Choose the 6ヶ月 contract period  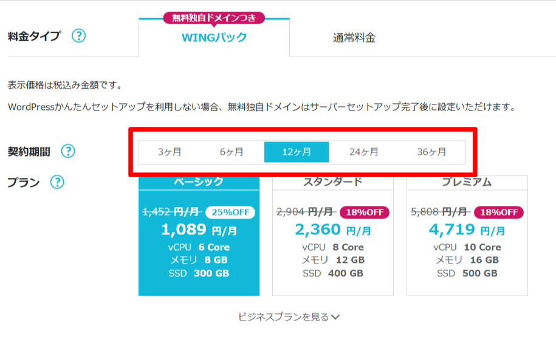click(232, 152)
